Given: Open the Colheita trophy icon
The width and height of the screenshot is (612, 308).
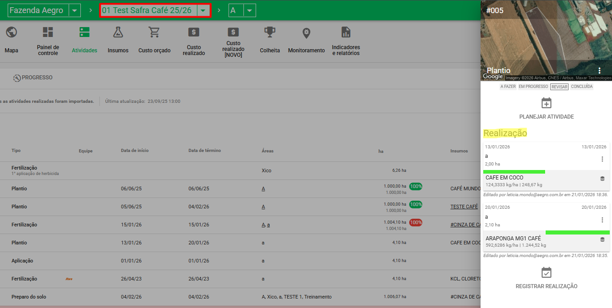Looking at the screenshot, I should [270, 32].
